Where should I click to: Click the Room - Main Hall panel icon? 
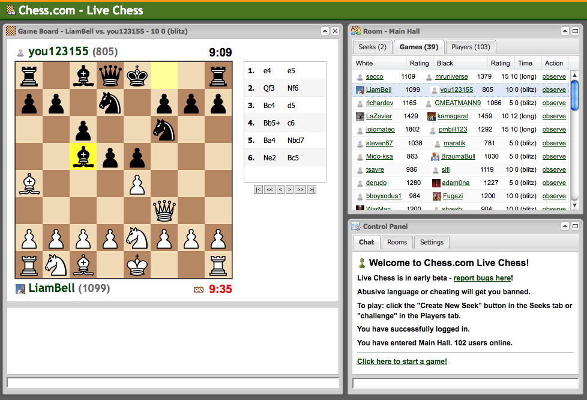click(x=356, y=31)
